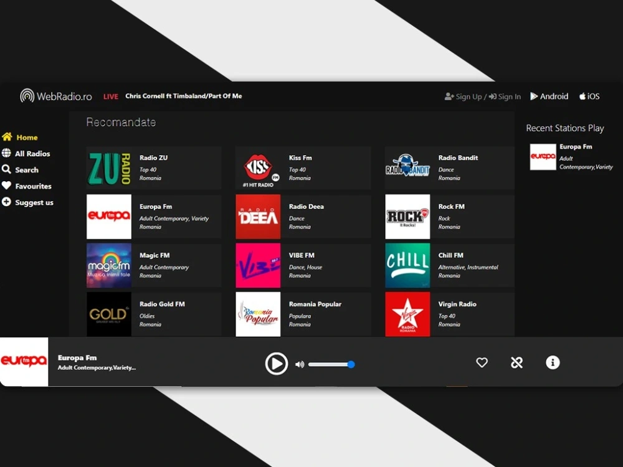Image resolution: width=623 pixels, height=467 pixels.
Task: Open station info icon in player
Action: [x=553, y=362]
